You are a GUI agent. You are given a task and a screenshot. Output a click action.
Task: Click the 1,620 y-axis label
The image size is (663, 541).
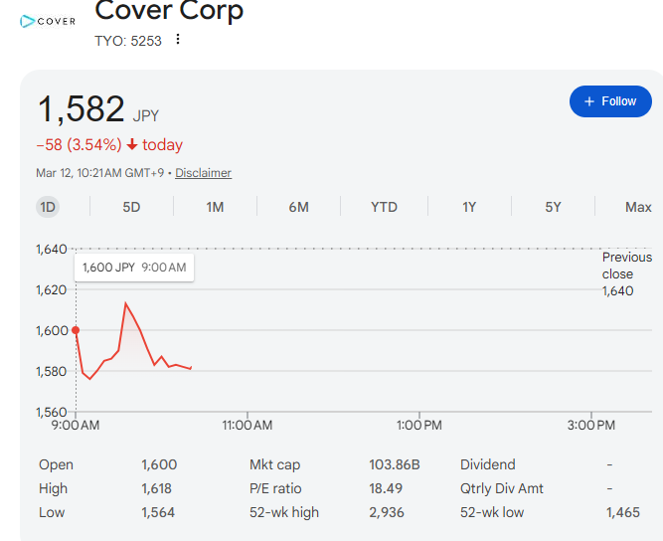point(51,290)
